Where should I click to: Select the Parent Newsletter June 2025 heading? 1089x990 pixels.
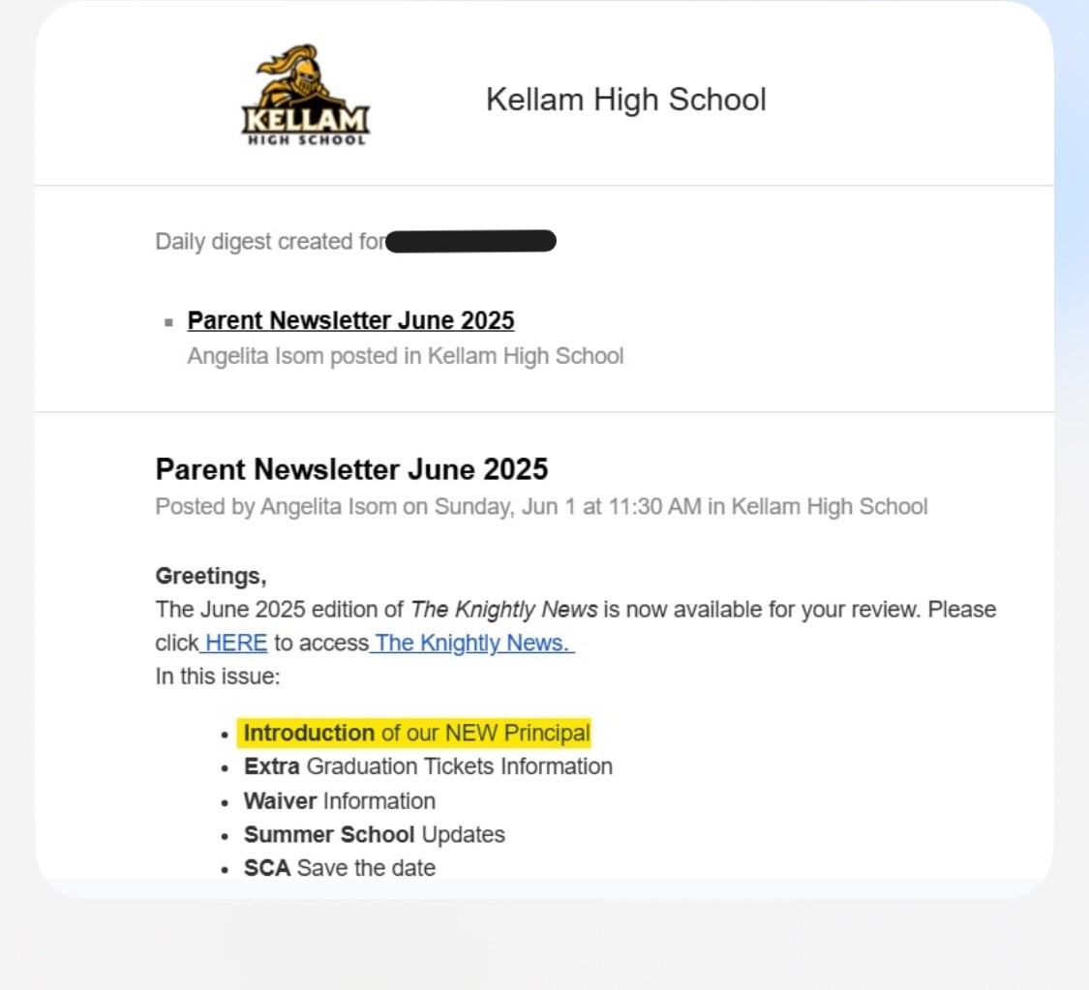click(351, 469)
